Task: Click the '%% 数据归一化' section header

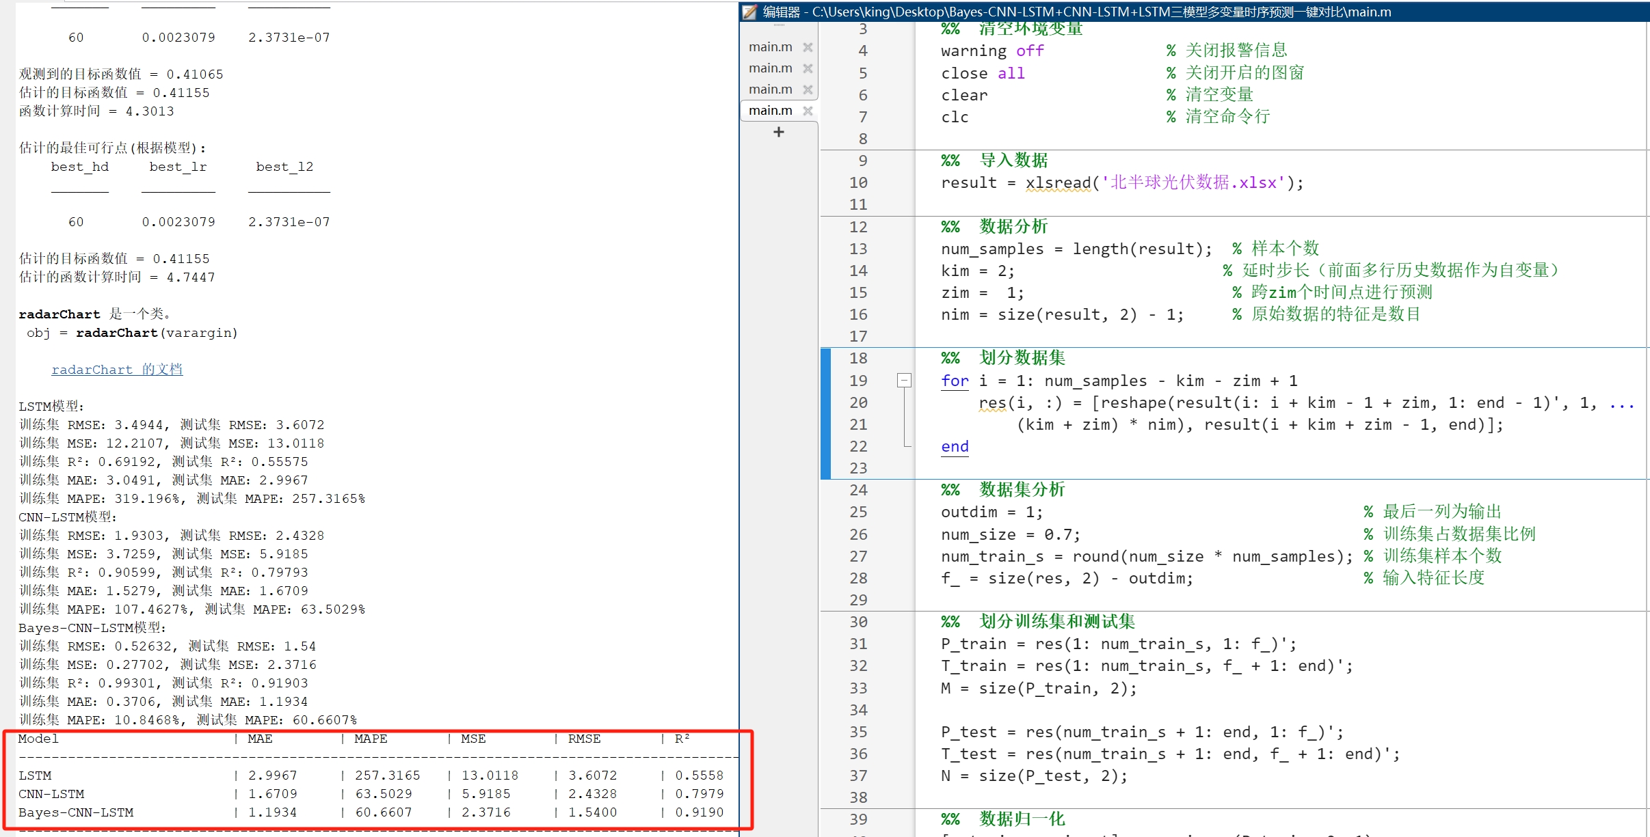Action: pyautogui.click(x=1003, y=819)
